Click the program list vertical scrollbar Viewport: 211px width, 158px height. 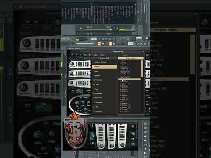142,68
